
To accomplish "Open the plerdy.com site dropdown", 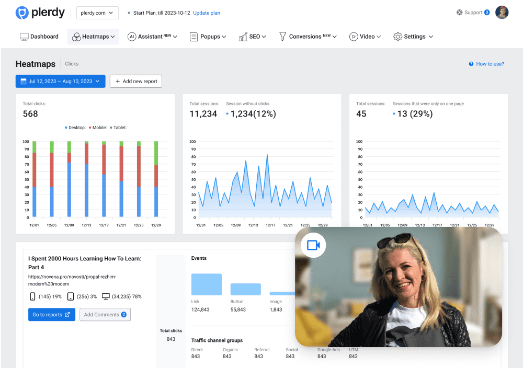I will pyautogui.click(x=98, y=13).
